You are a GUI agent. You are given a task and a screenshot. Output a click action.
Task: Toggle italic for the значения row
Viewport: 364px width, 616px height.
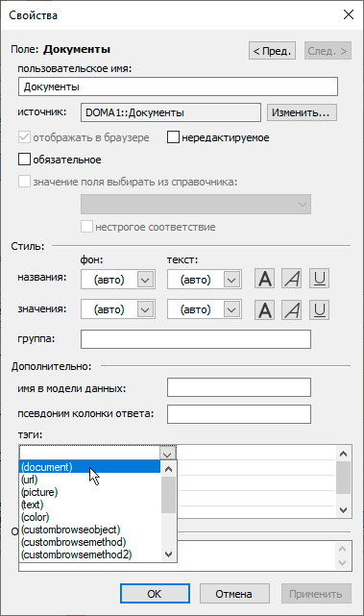(292, 309)
